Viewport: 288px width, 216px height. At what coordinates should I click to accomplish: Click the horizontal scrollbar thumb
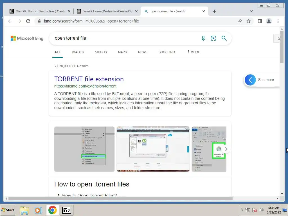click(x=120, y=199)
